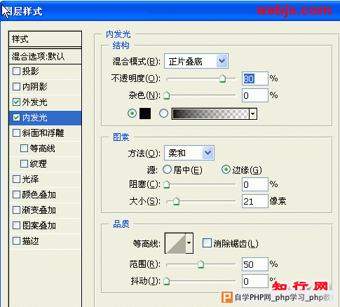Expand the contour picker dropdown arrow
This screenshot has height=307, width=340.
click(x=189, y=243)
